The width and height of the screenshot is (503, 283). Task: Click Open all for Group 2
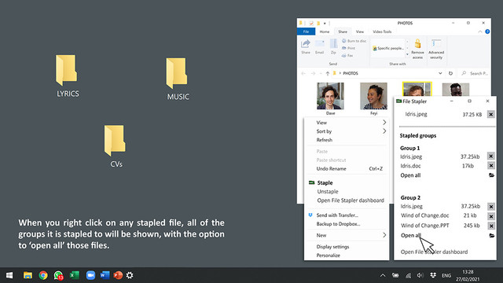point(410,235)
